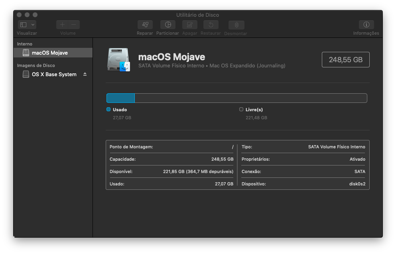The image size is (396, 254).
Task: Close the Disk Utility window
Action: click(x=19, y=15)
